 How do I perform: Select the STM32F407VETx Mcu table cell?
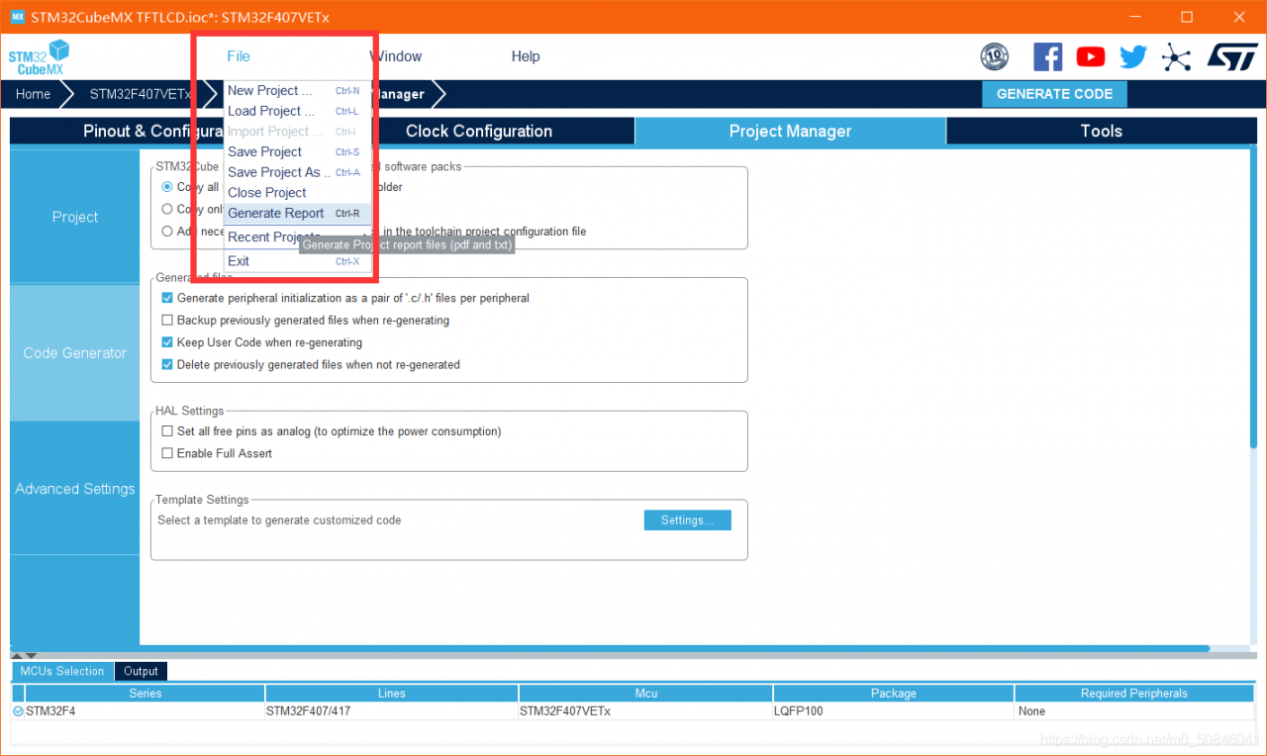[645, 711]
